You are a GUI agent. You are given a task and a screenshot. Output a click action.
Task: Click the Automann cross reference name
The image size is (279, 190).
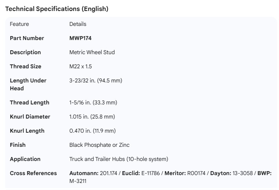click(84, 173)
